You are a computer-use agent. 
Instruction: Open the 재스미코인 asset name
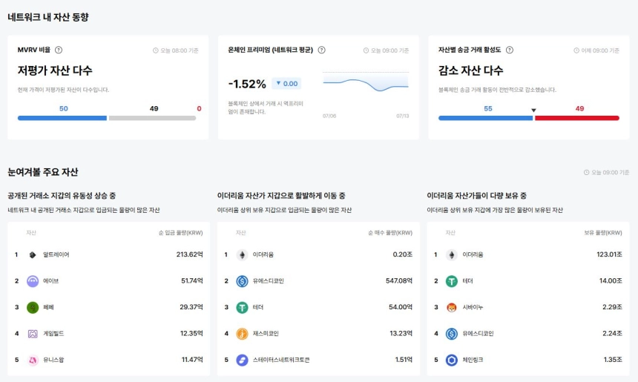pos(266,334)
